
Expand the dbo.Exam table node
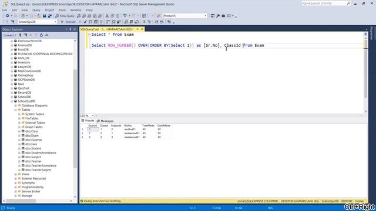(19, 135)
